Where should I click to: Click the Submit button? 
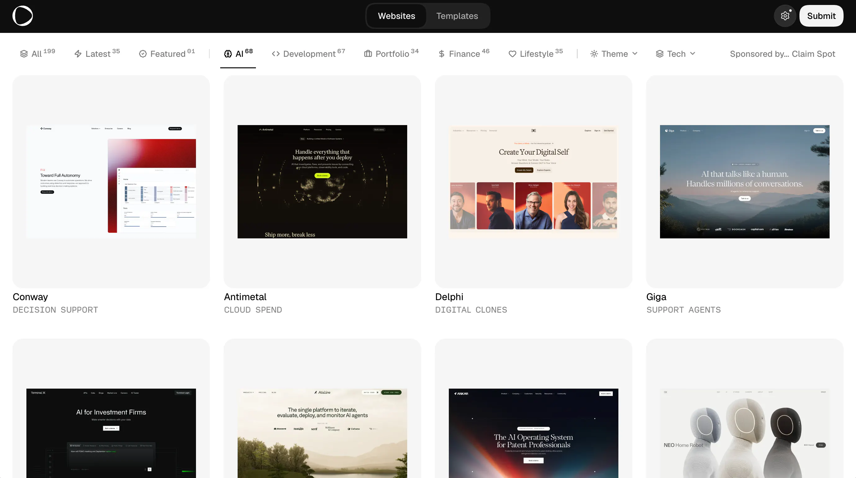821,16
